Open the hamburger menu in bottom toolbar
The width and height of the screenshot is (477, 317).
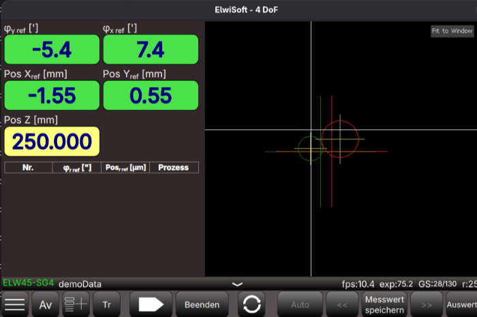click(x=15, y=305)
